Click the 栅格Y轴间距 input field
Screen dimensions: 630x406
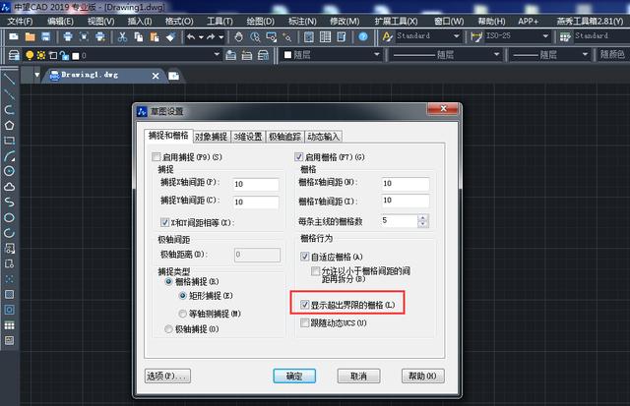click(405, 201)
